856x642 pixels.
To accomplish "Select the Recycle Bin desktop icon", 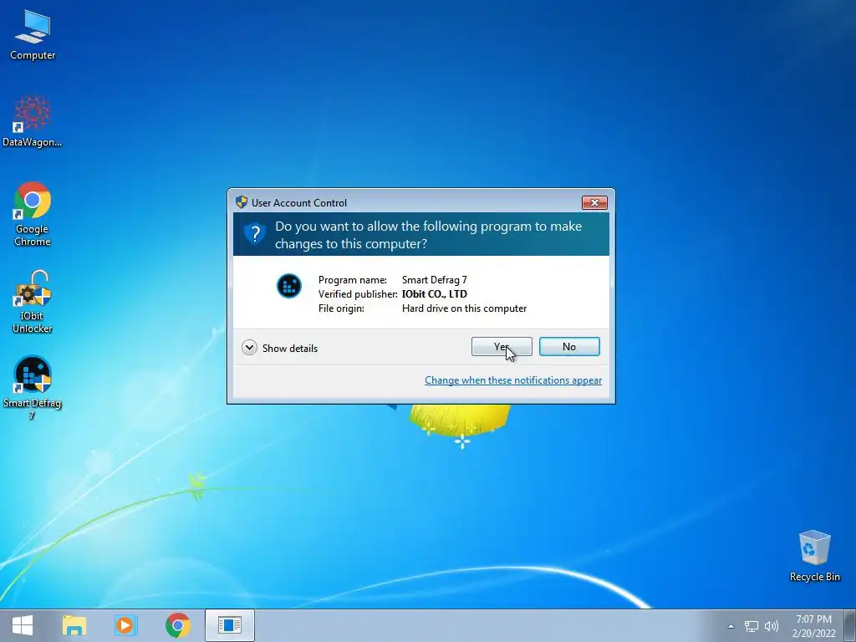I will [x=814, y=556].
